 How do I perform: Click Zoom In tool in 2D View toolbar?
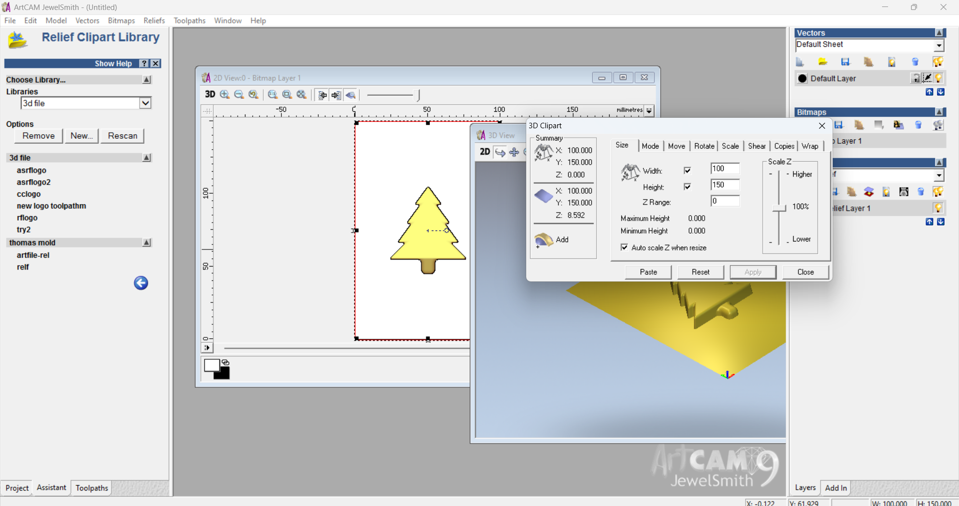(x=225, y=94)
